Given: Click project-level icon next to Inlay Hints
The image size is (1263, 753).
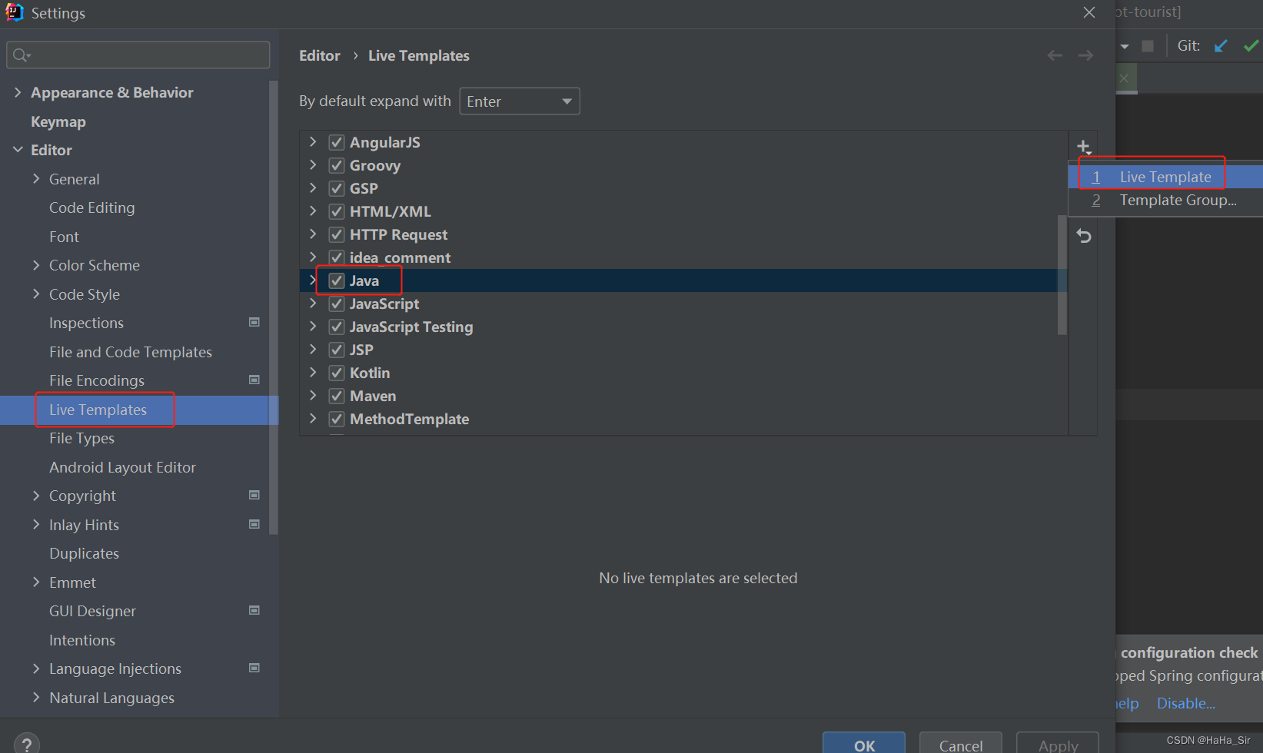Looking at the screenshot, I should point(254,524).
